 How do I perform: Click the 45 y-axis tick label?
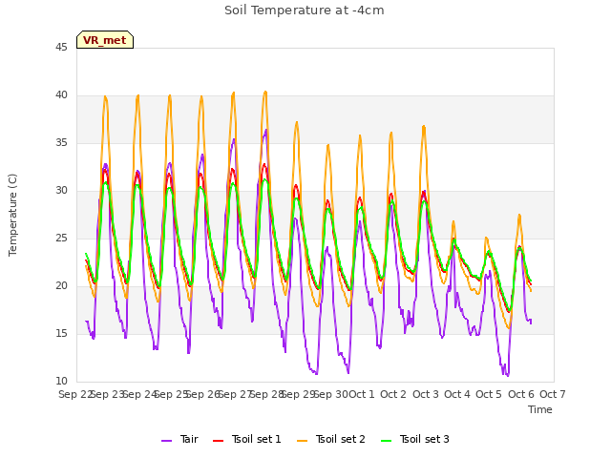click(61, 47)
